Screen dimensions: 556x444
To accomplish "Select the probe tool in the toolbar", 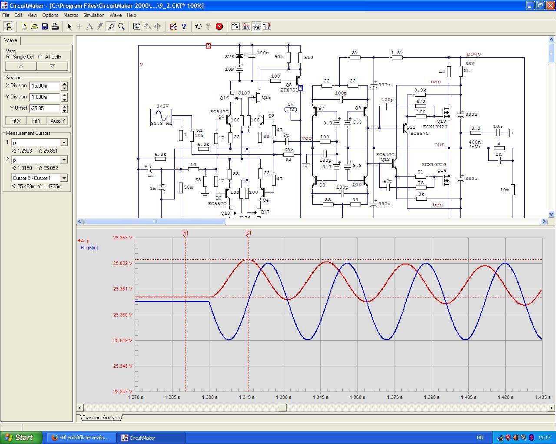I will coord(111,26).
